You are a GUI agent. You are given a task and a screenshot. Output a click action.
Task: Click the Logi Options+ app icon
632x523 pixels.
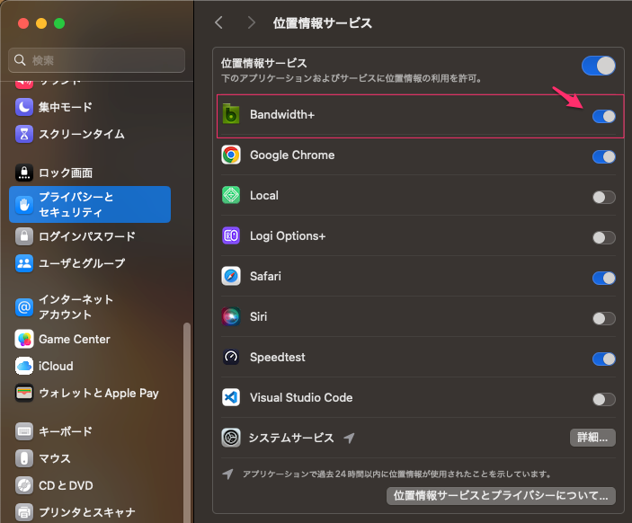point(231,236)
